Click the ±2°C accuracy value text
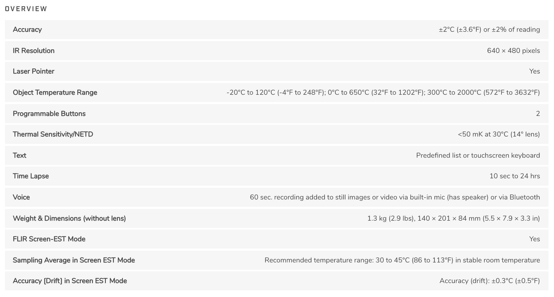The height and width of the screenshot is (297, 554). coord(489,30)
